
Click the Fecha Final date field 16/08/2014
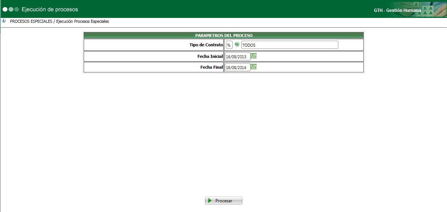pyautogui.click(x=238, y=68)
